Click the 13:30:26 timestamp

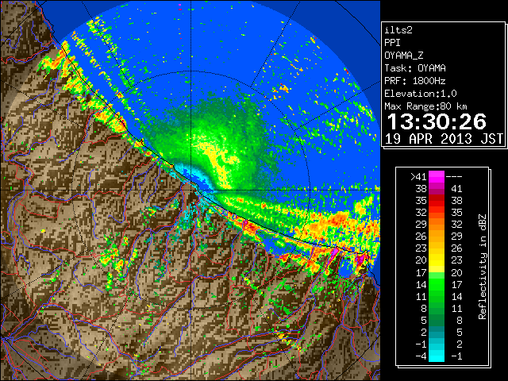(437, 121)
